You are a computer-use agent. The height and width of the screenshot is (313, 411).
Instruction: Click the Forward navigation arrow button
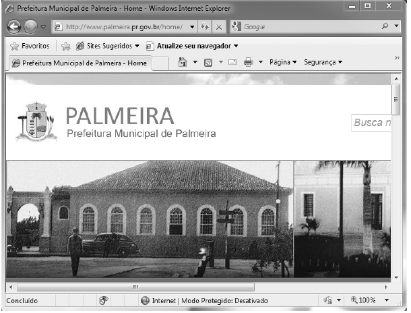pyautogui.click(x=30, y=26)
